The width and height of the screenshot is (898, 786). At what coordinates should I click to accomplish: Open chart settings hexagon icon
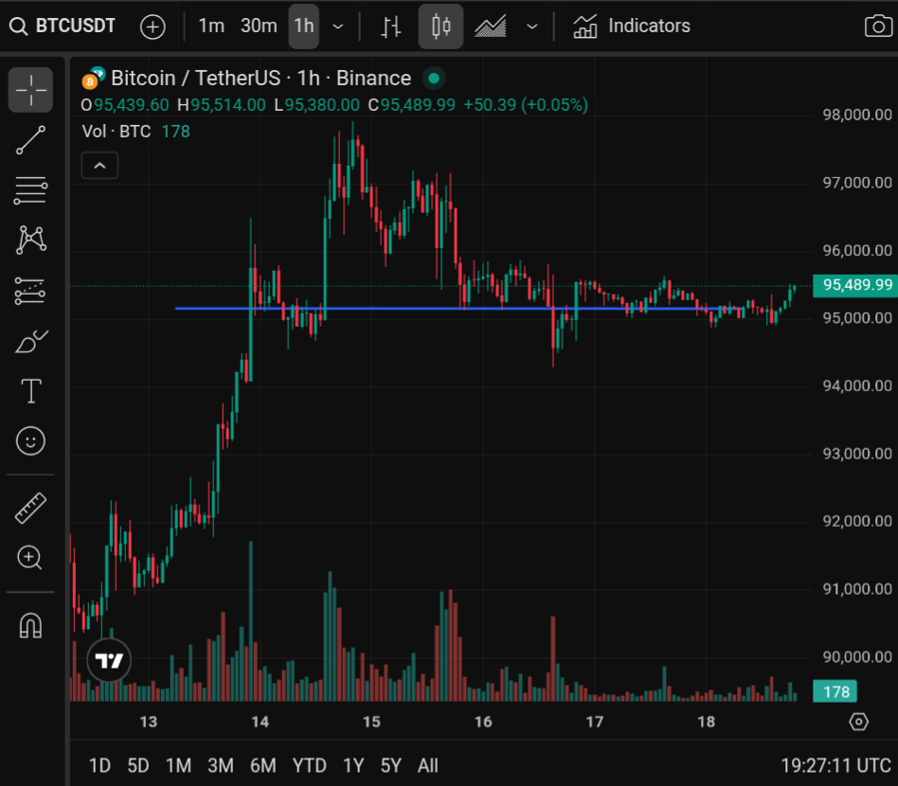858,722
